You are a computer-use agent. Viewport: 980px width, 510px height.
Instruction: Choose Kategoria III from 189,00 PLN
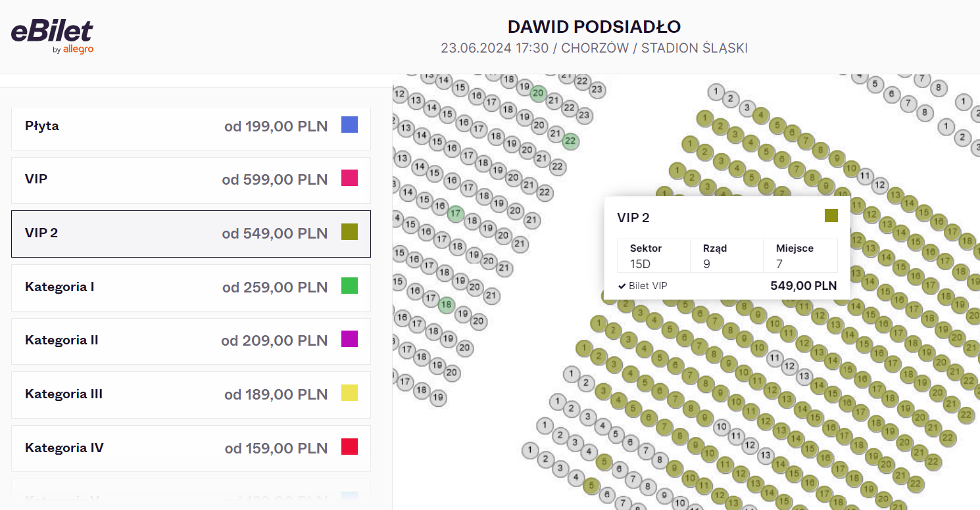[191, 394]
